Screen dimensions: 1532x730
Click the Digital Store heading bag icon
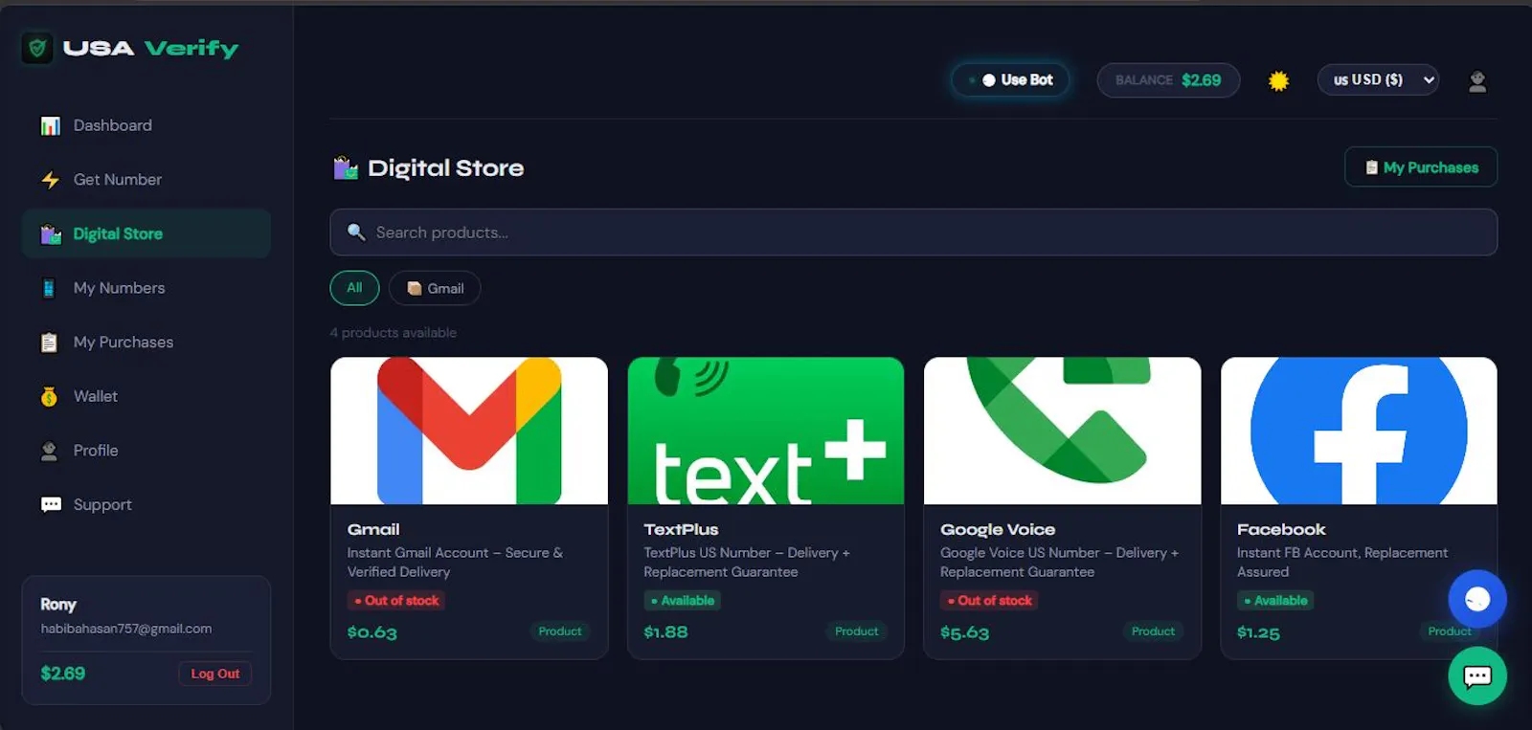[x=345, y=168]
